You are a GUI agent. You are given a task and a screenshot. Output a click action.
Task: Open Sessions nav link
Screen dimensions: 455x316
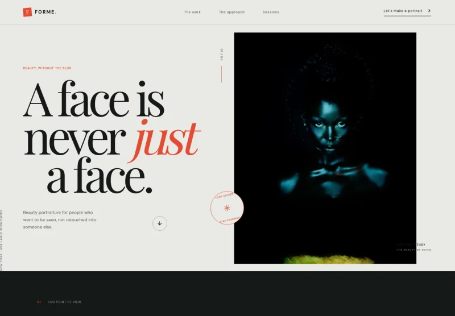[x=271, y=12]
